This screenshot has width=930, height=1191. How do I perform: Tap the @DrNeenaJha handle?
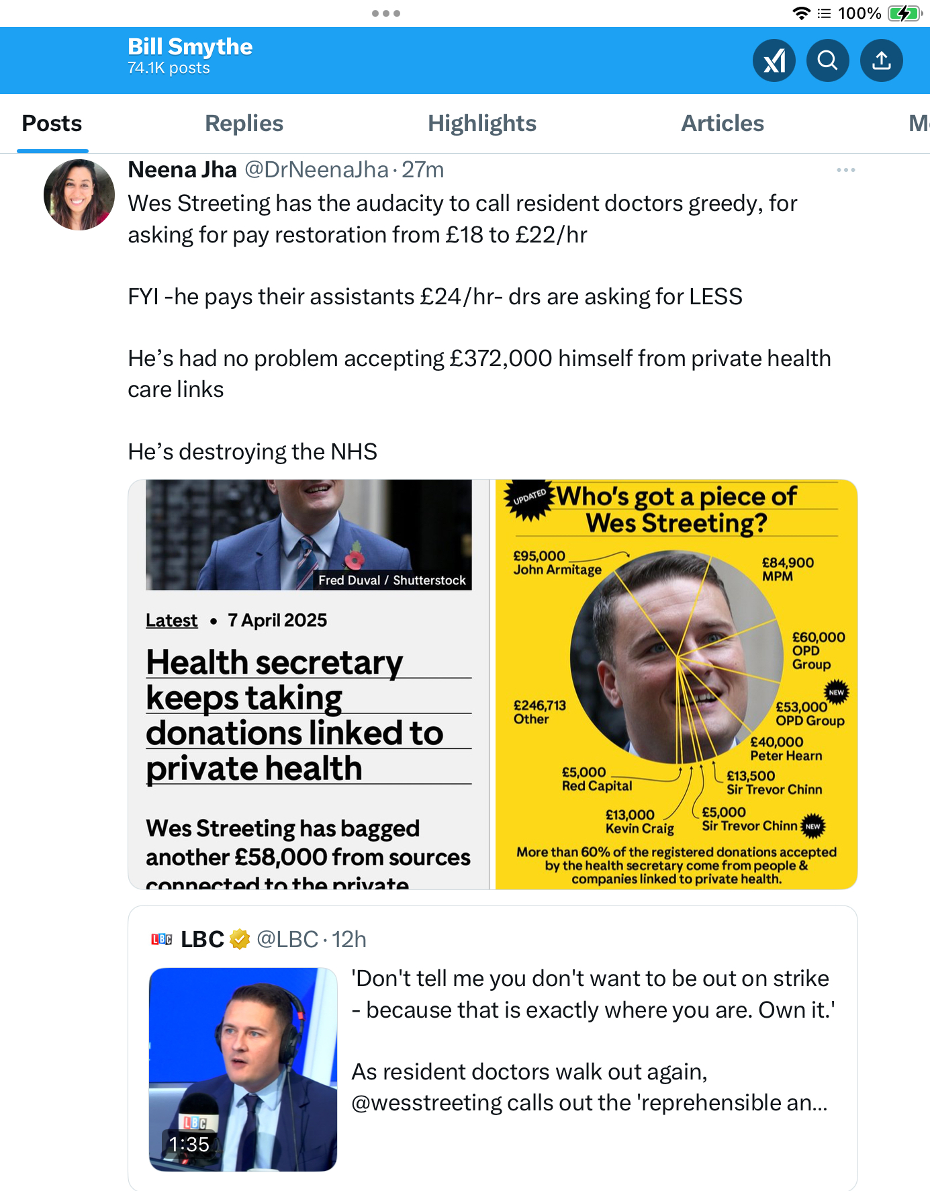pos(316,170)
